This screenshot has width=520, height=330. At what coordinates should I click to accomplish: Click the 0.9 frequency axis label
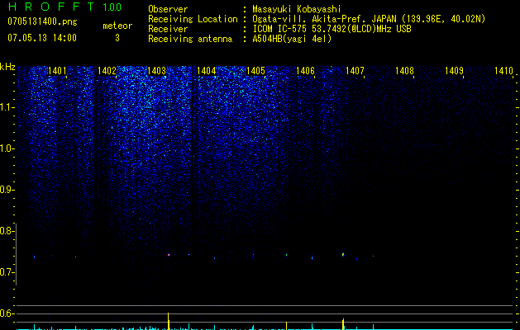(x=7, y=190)
